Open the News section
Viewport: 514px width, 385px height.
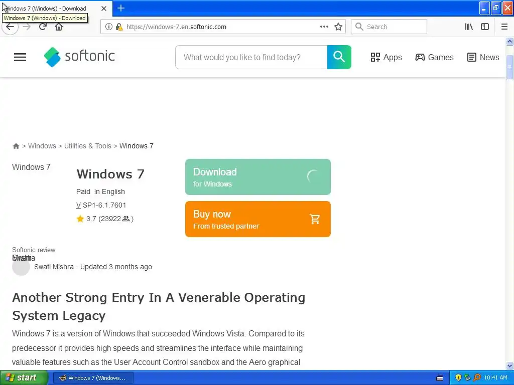click(483, 57)
